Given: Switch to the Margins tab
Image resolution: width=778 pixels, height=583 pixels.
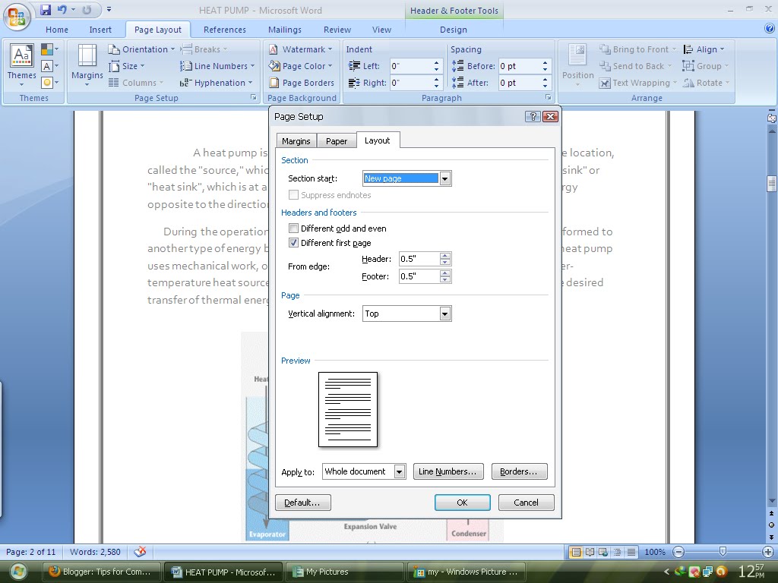Looking at the screenshot, I should coord(296,140).
